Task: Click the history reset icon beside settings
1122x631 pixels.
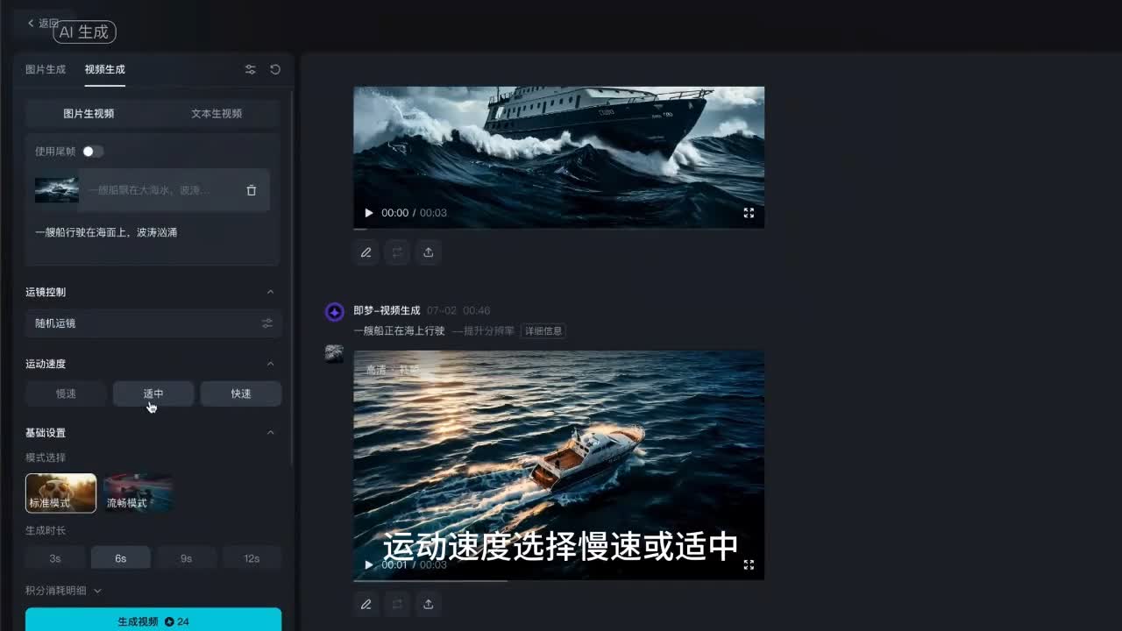Action: (x=274, y=69)
